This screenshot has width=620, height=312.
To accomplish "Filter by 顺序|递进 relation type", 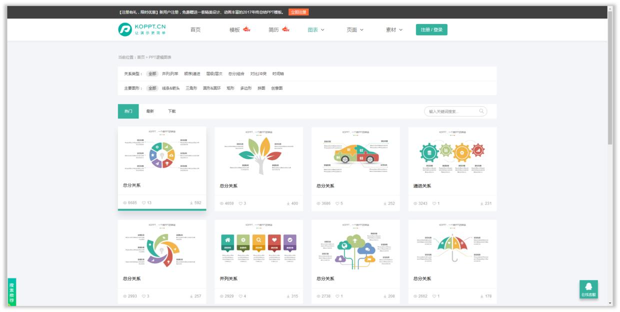I will coord(192,73).
